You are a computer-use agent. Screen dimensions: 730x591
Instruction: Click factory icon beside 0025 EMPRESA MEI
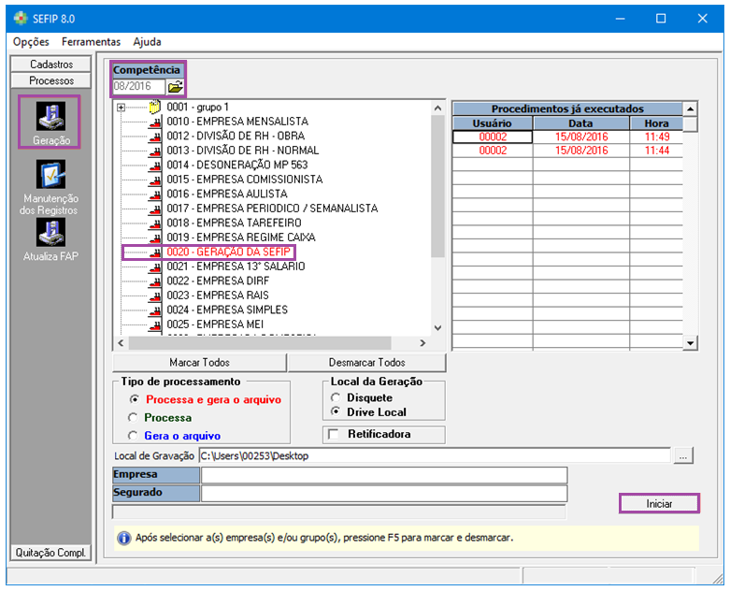[155, 324]
